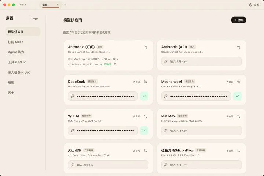Open settings sliders for Anthropic (订阅) card
264x176 pixels.
146,47
